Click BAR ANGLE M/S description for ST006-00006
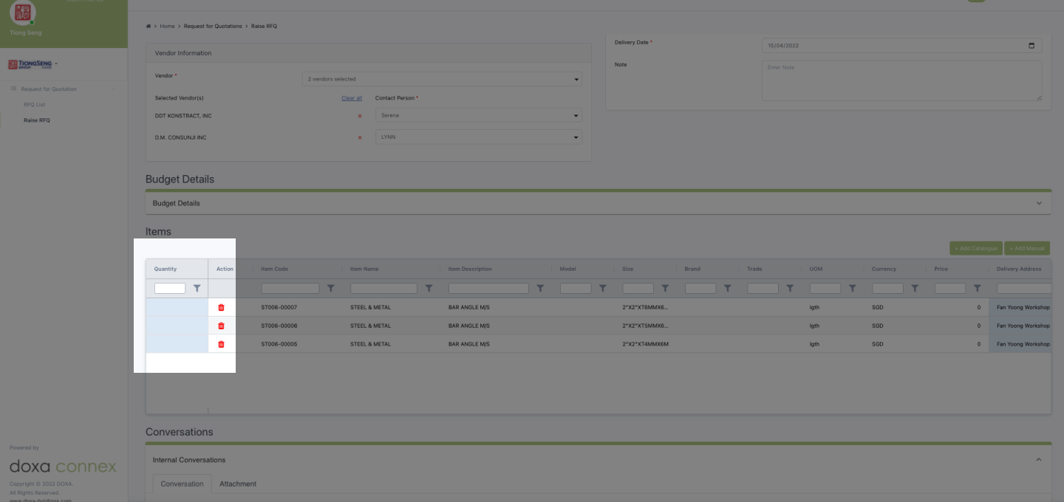 pyautogui.click(x=469, y=326)
